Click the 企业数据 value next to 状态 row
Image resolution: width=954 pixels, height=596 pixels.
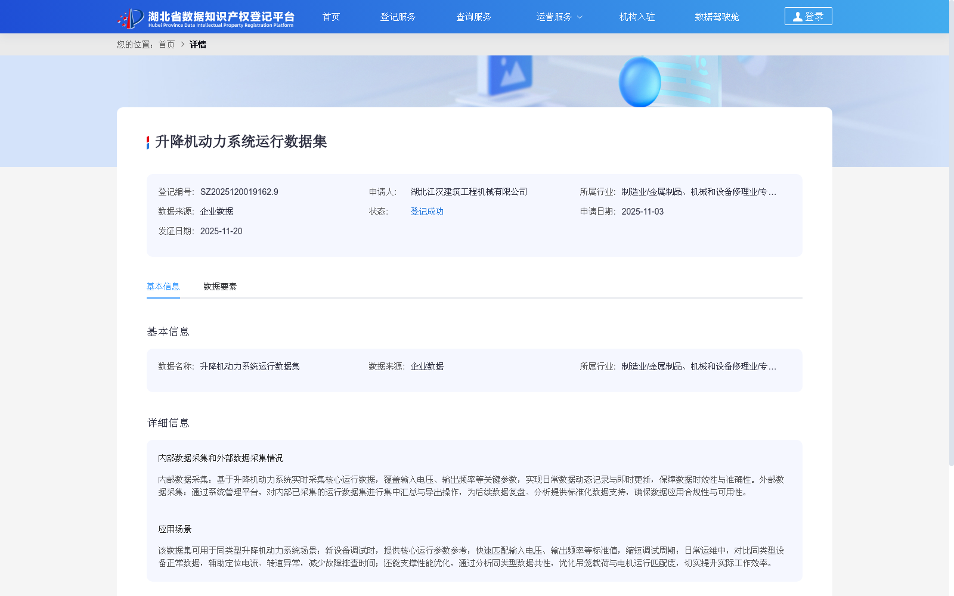[216, 212]
